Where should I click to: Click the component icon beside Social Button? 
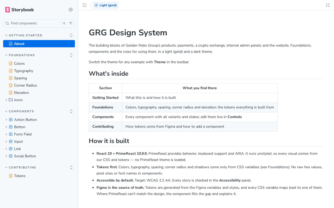point(11,156)
